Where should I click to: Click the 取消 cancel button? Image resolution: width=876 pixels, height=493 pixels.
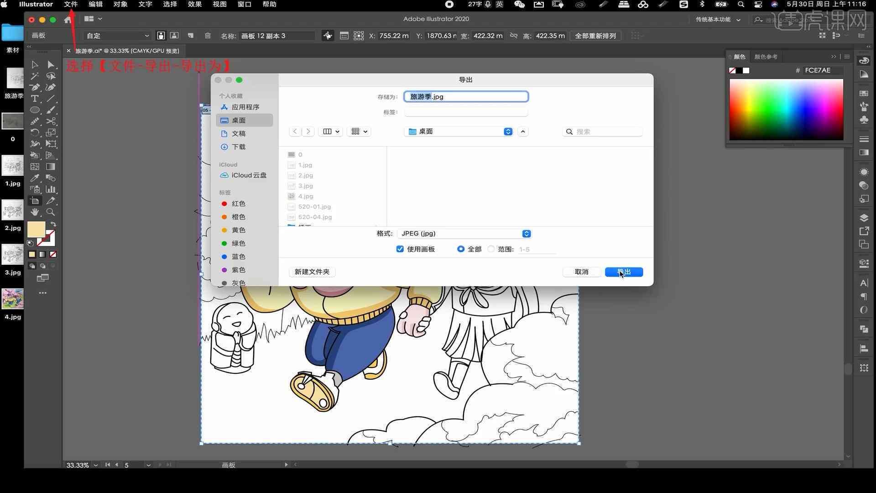tap(581, 272)
